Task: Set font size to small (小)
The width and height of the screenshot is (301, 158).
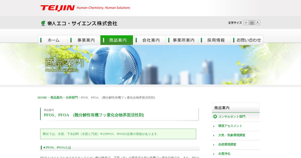Action: tap(246, 23)
